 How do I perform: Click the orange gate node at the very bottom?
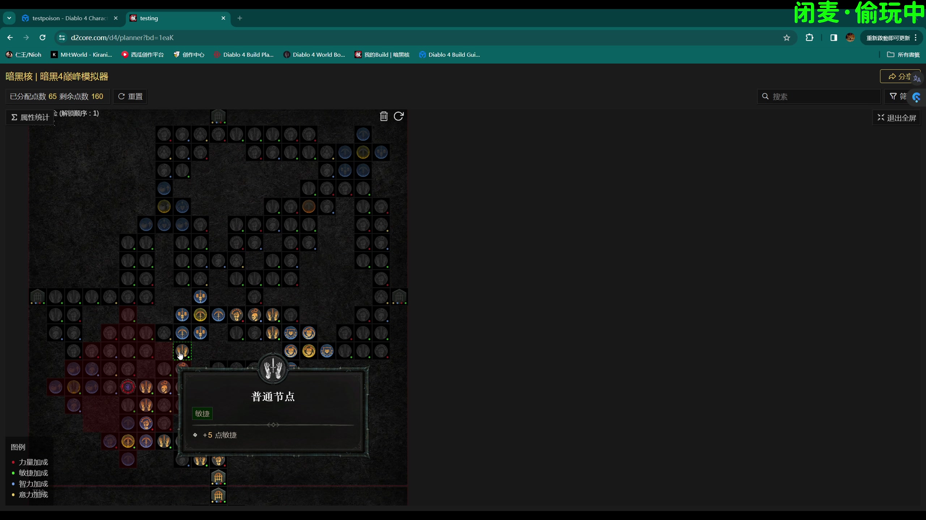coord(218,495)
